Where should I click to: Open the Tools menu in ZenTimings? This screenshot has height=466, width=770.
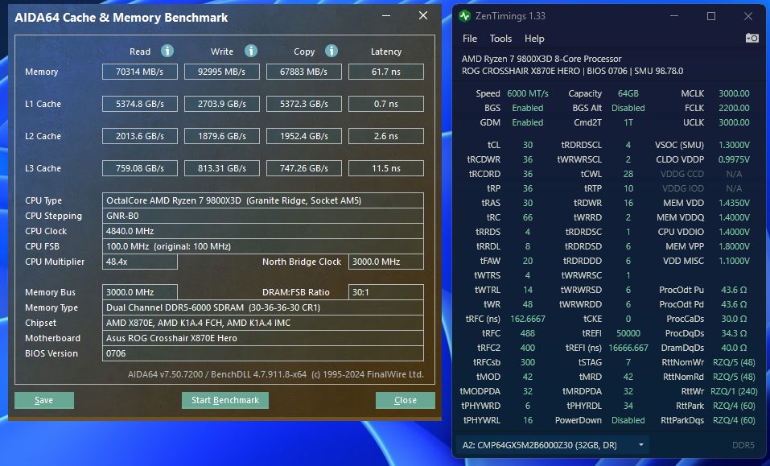(x=500, y=39)
